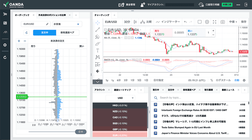
Task: Refresh the order book data
Action: click(27, 33)
